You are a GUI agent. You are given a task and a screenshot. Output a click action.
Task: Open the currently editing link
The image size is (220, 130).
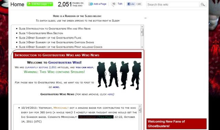[x=36, y=67]
